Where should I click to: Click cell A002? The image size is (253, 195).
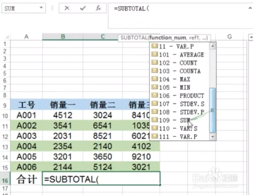[26, 126]
